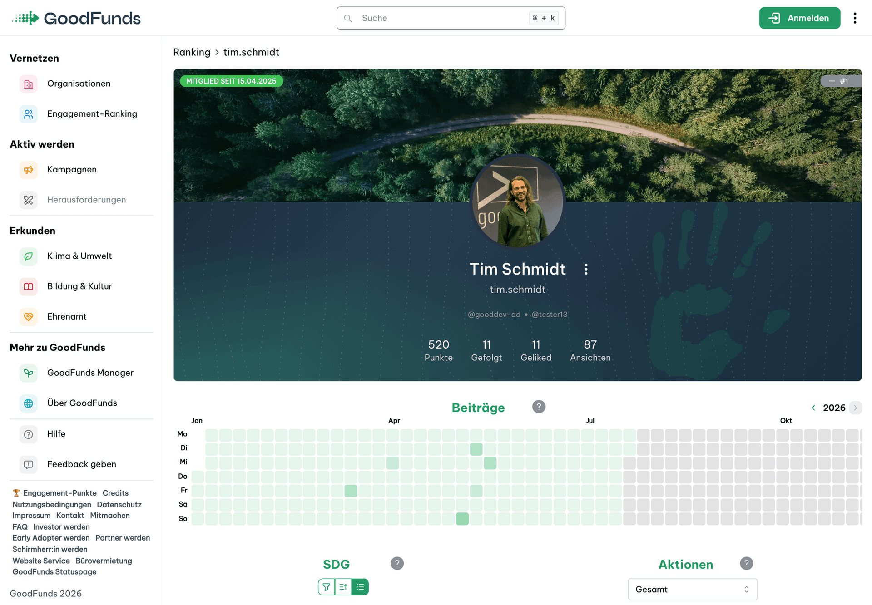Open the FAQ footer link
This screenshot has width=872, height=605.
[x=20, y=527]
